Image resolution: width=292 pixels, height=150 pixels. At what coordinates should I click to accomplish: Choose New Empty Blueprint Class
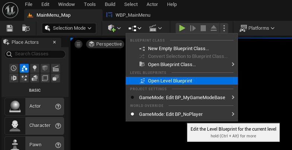182,49
